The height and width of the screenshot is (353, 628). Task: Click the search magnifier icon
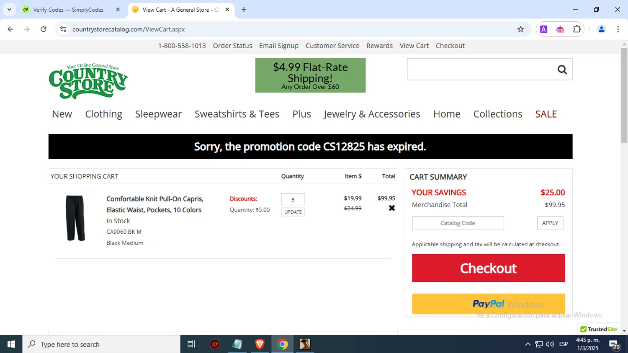(x=562, y=70)
